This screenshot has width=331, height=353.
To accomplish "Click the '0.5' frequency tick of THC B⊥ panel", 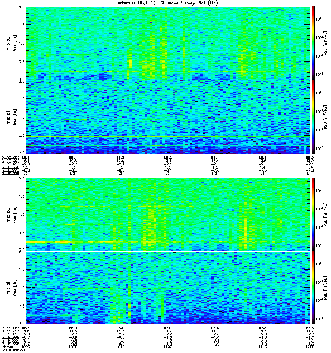I will click(x=22, y=233).
